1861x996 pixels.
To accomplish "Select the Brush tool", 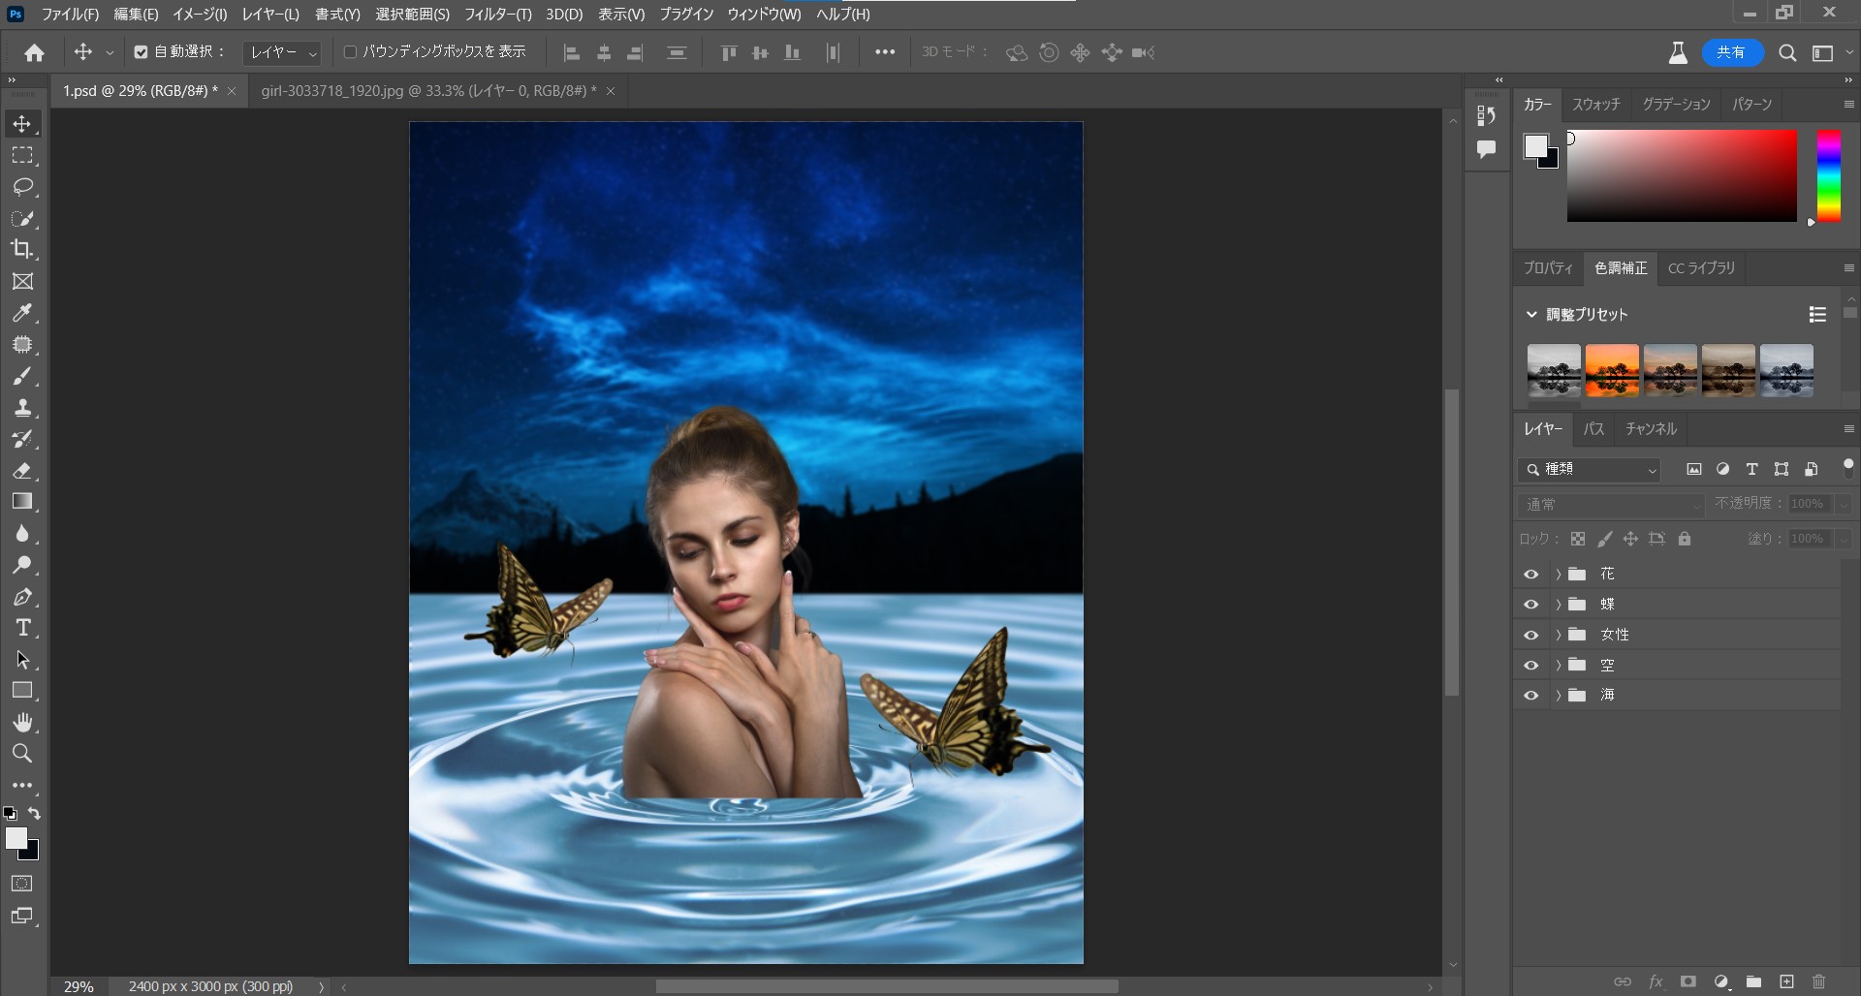I will click(22, 376).
